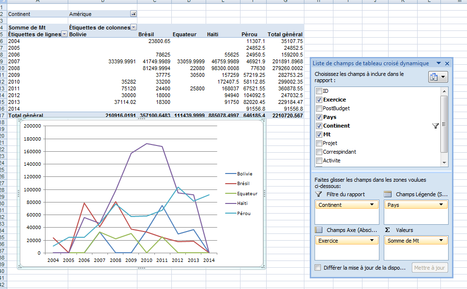Expand the Étiquettes de lignes dropdown
This screenshot has height=289, width=467.
64,34
